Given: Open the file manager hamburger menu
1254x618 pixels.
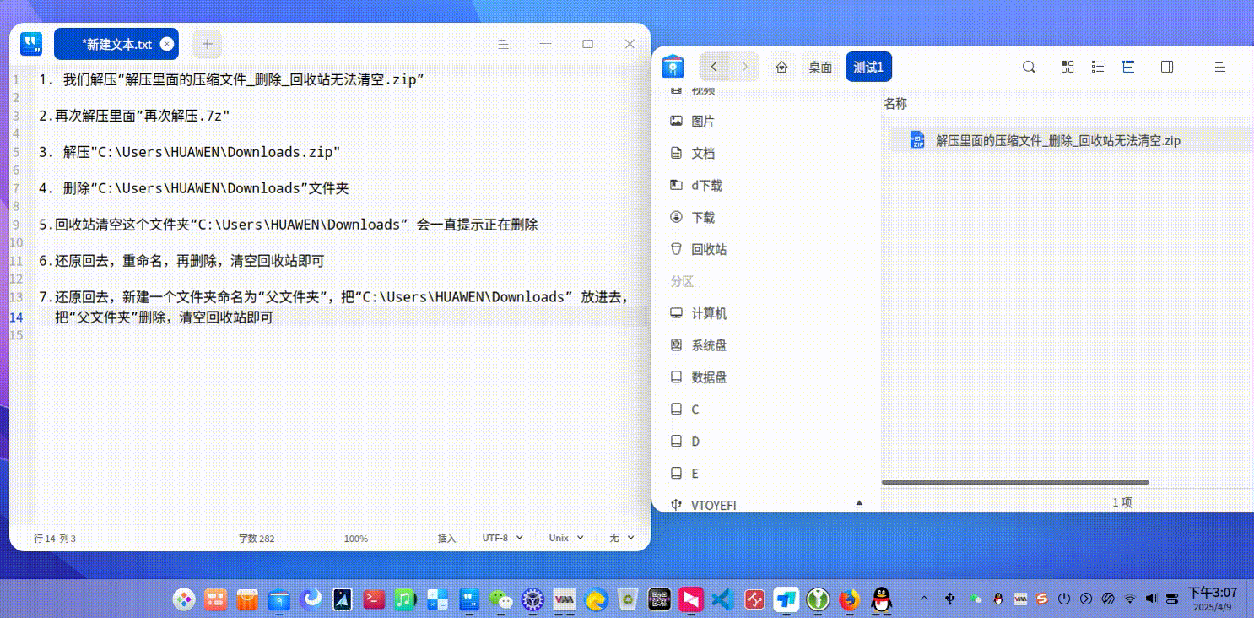Looking at the screenshot, I should (1219, 67).
